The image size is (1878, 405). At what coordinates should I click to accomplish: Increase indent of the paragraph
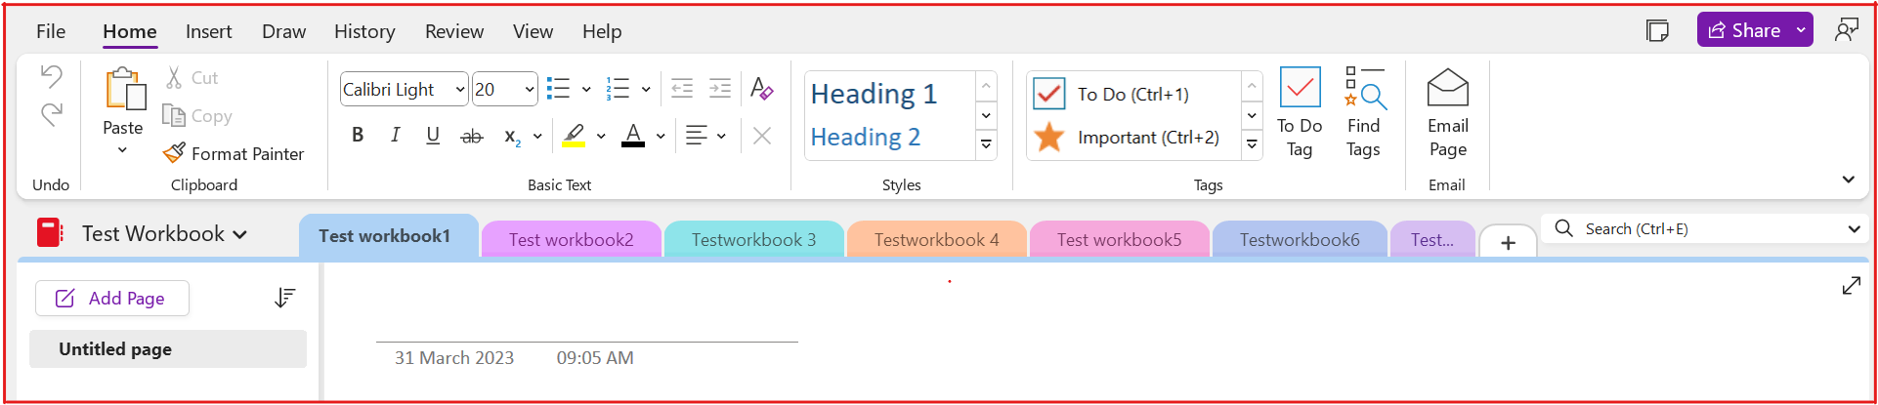720,89
